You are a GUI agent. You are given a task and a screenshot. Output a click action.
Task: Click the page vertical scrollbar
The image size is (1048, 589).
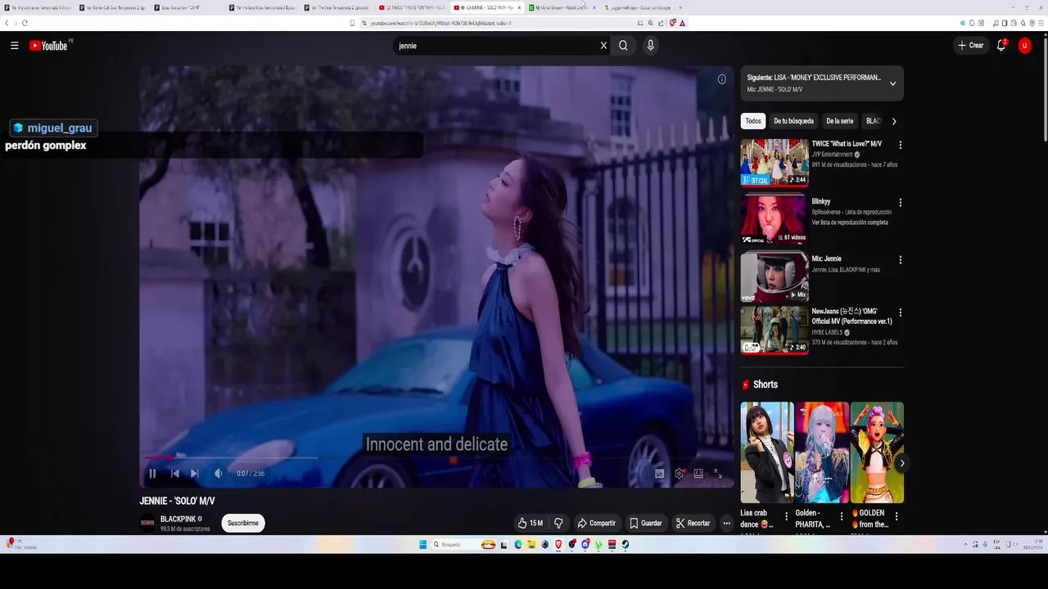pos(1044,90)
